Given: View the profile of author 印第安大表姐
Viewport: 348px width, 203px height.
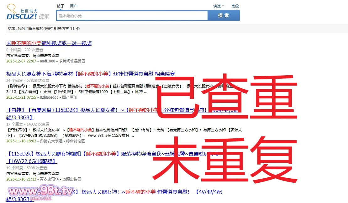Looking at the screenshot, I should click(51, 141).
